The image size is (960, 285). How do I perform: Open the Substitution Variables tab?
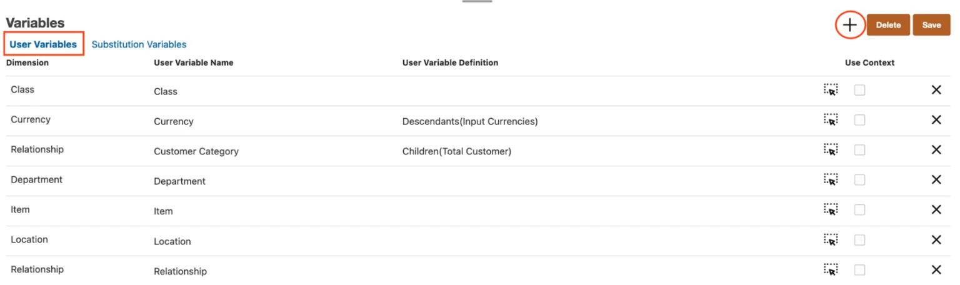(139, 44)
